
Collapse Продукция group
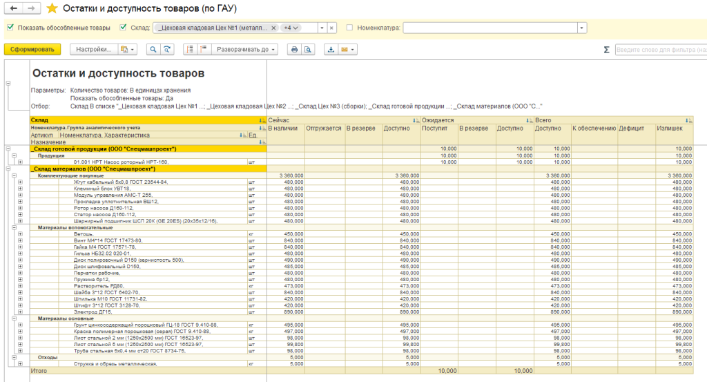tap(14, 155)
